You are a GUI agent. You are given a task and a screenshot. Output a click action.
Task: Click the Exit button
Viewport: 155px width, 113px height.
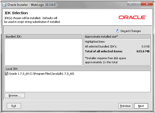click(x=14, y=106)
